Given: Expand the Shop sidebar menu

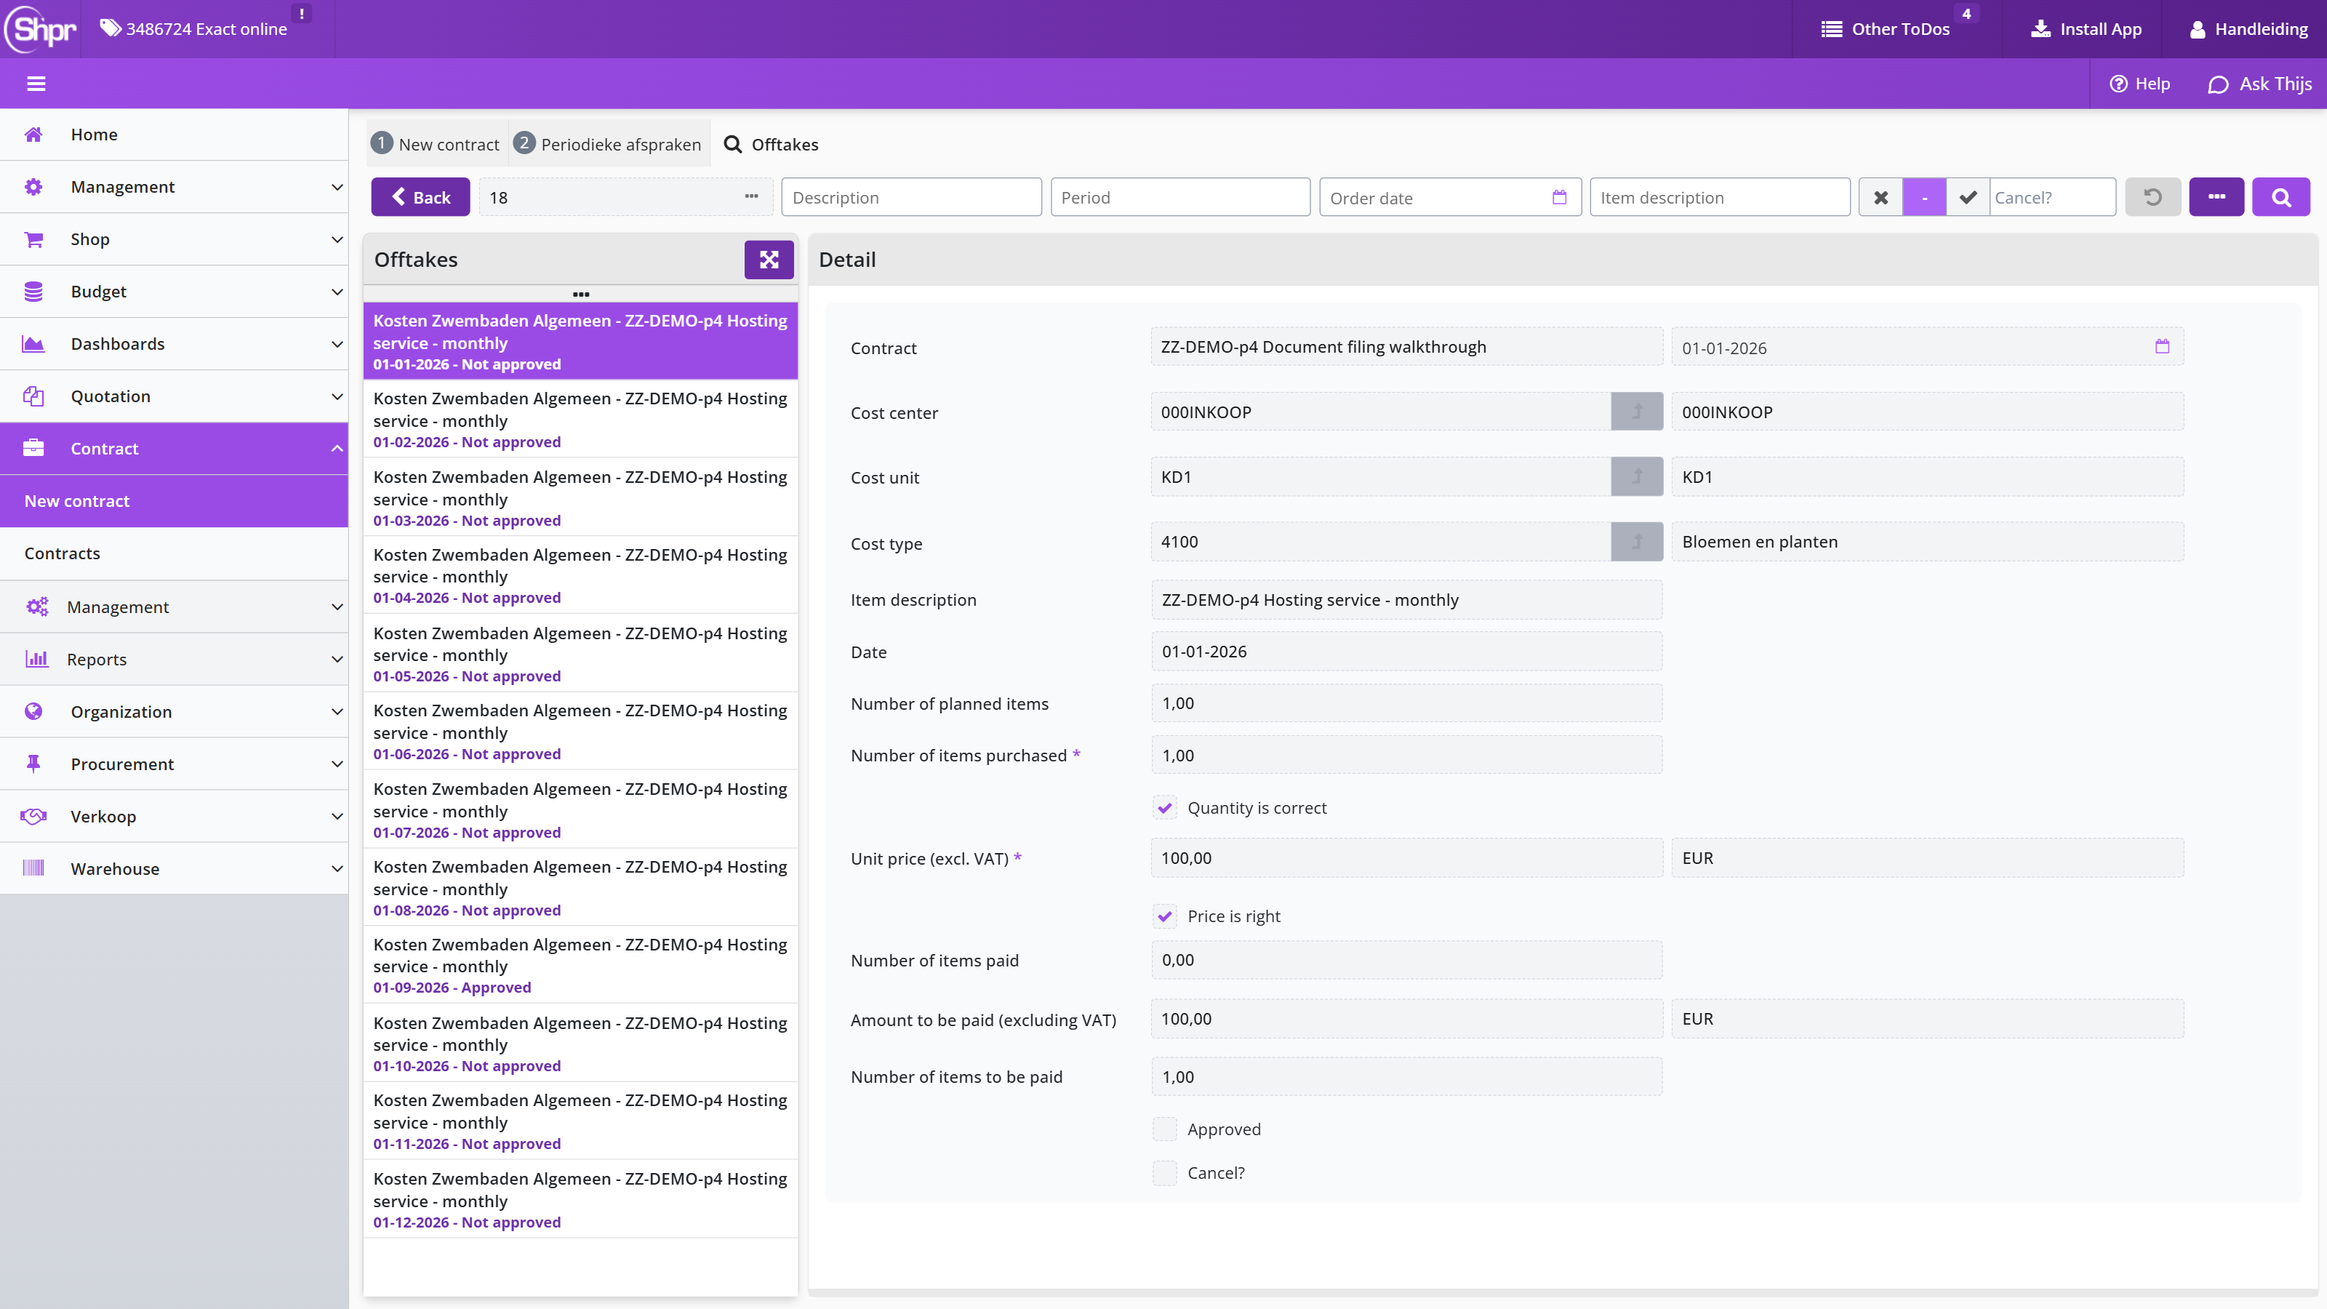Looking at the screenshot, I should coord(175,239).
